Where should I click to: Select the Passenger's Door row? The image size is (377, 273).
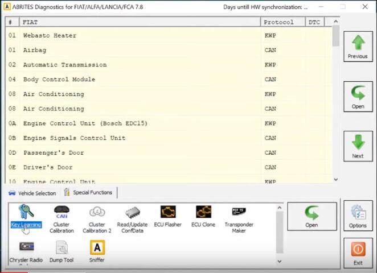pyautogui.click(x=169, y=152)
